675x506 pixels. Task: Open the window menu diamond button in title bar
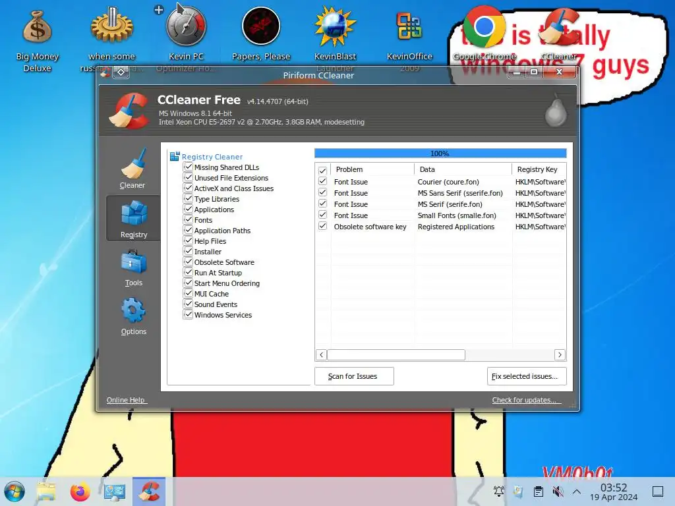[121, 72]
